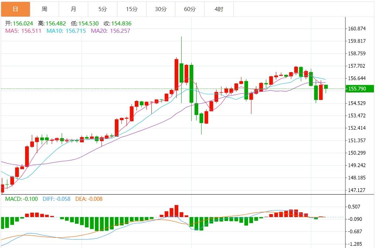Click the close price 收:154.836

tap(117, 23)
